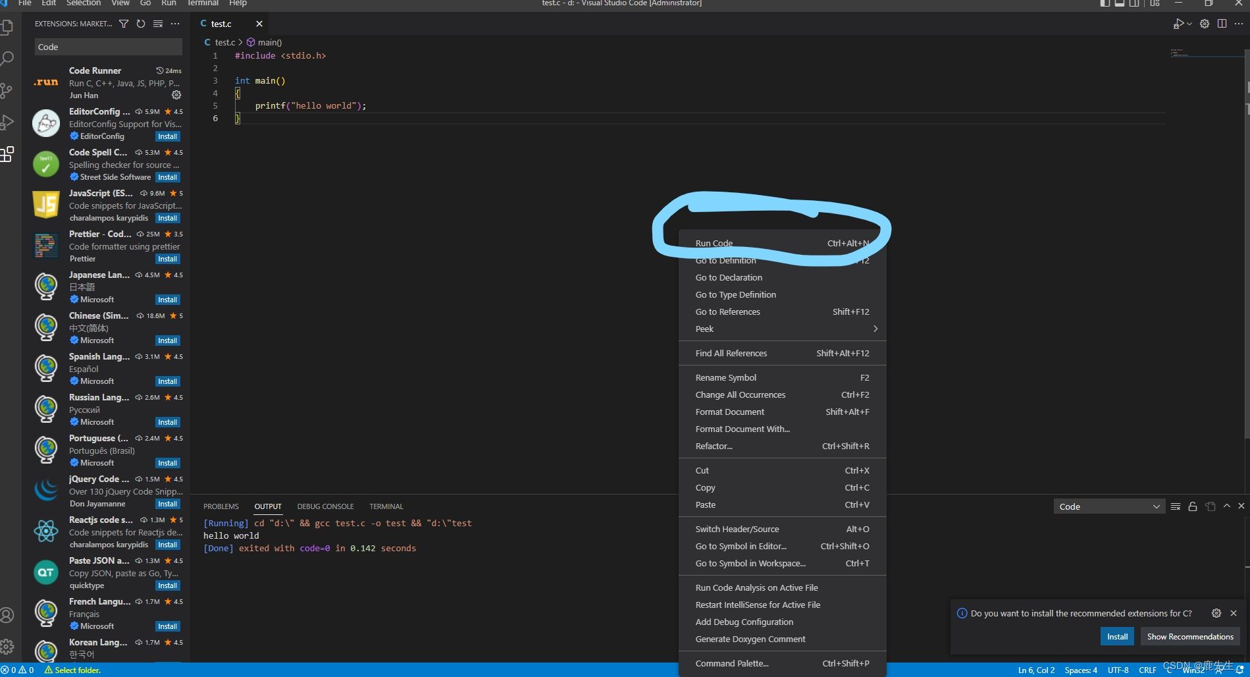Click the editor minimap code preview
This screenshot has width=1250, height=677.
[1180, 53]
